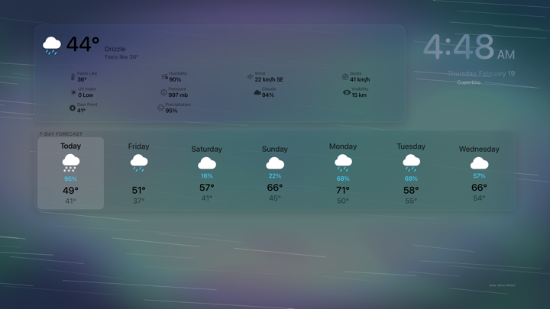The height and width of the screenshot is (309, 550).
Task: Click the current temperature 44°
Action: point(82,44)
